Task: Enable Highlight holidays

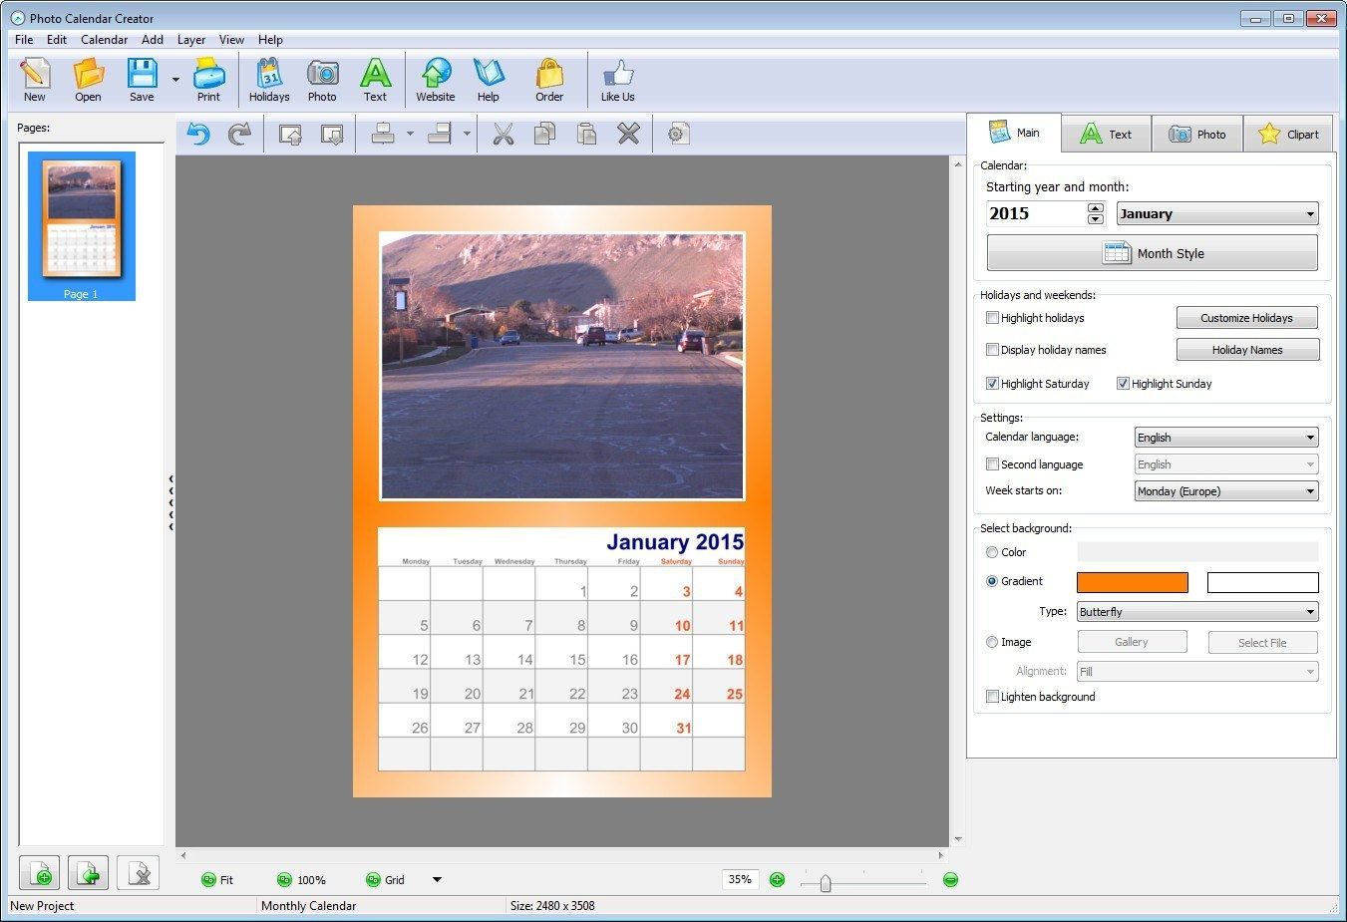Action: pyautogui.click(x=992, y=317)
